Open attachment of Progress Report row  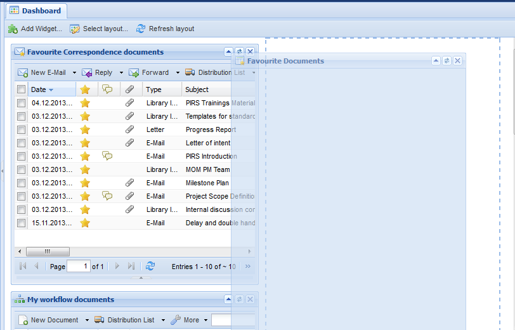(x=130, y=129)
